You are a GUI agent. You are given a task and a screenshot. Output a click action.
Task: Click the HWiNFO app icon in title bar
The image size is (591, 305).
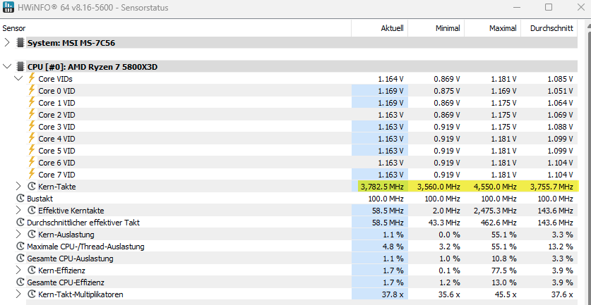click(8, 8)
